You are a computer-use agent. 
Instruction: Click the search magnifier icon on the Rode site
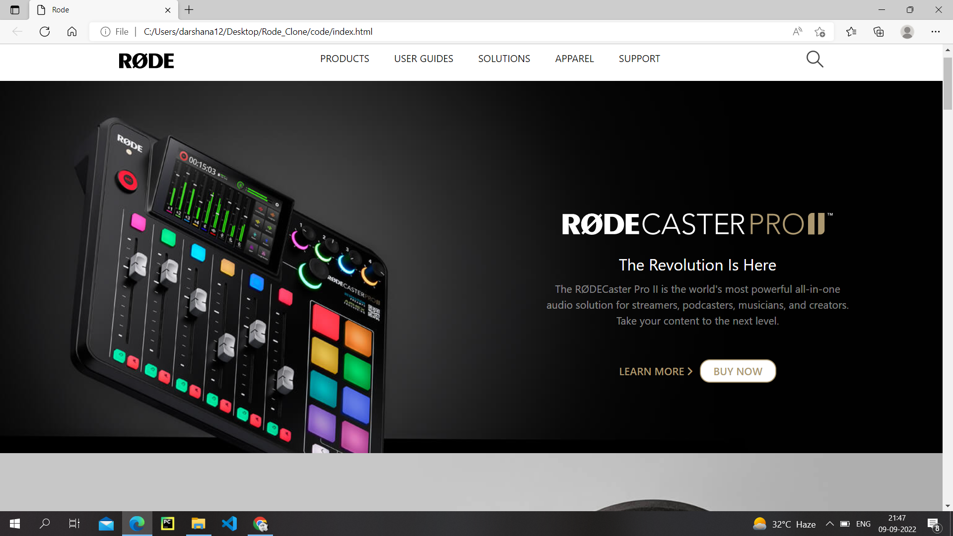click(815, 59)
